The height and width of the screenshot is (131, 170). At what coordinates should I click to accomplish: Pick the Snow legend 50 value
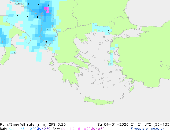[102, 129]
